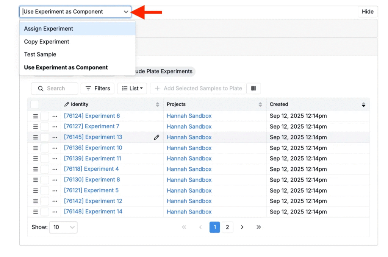Click the Hide button
Viewport: 388px width, 257px height.
coord(367,12)
